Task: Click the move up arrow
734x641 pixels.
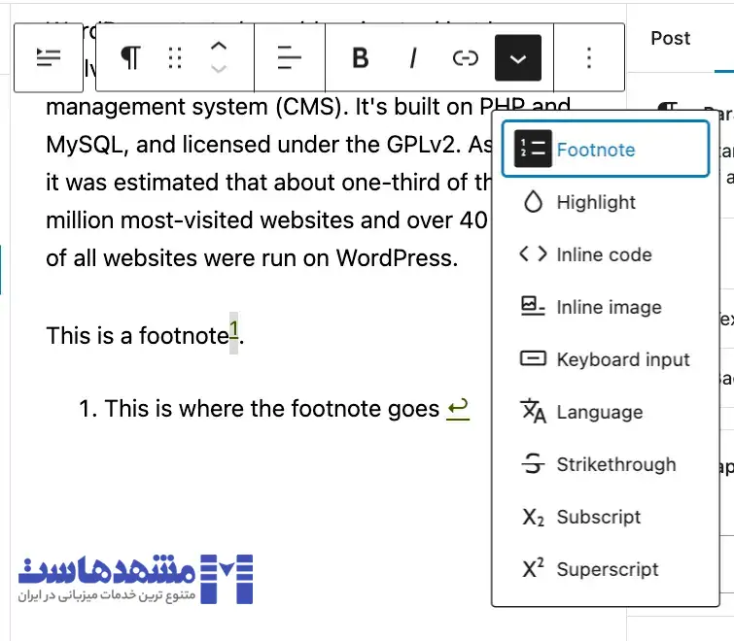Action: 219,47
